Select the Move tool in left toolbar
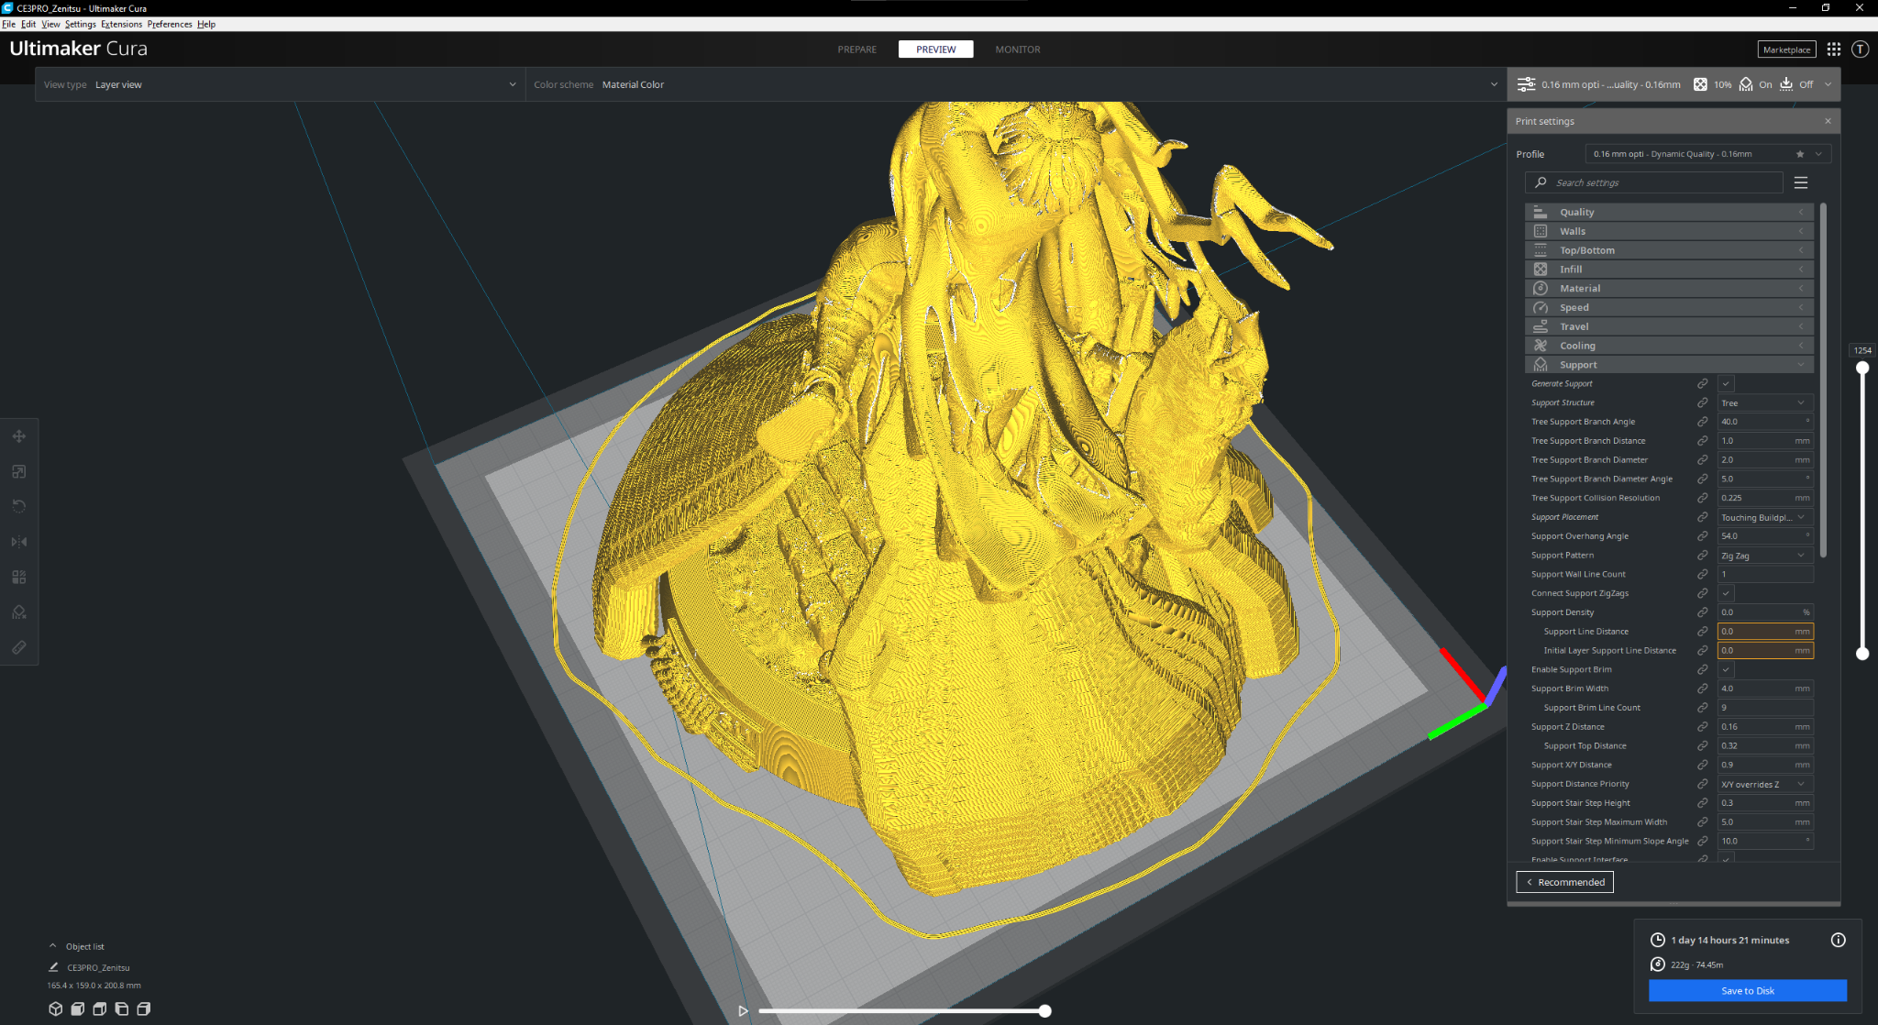The height and width of the screenshot is (1025, 1878). [19, 436]
